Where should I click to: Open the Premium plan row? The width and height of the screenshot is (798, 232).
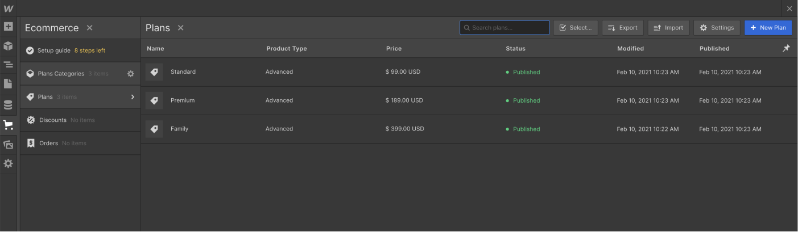pos(183,100)
